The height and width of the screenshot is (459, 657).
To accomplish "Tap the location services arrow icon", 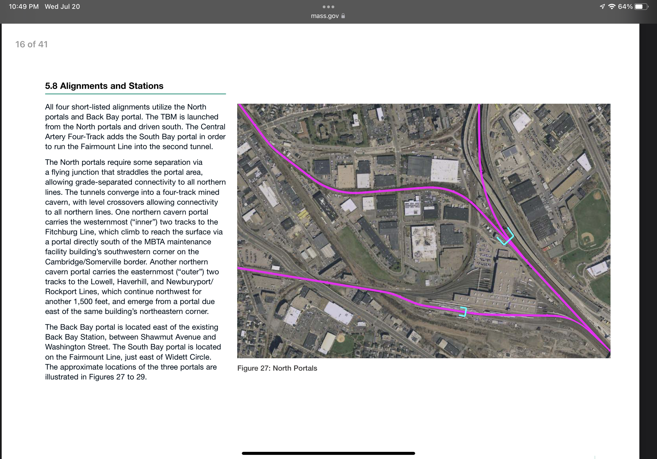I will pyautogui.click(x=602, y=7).
